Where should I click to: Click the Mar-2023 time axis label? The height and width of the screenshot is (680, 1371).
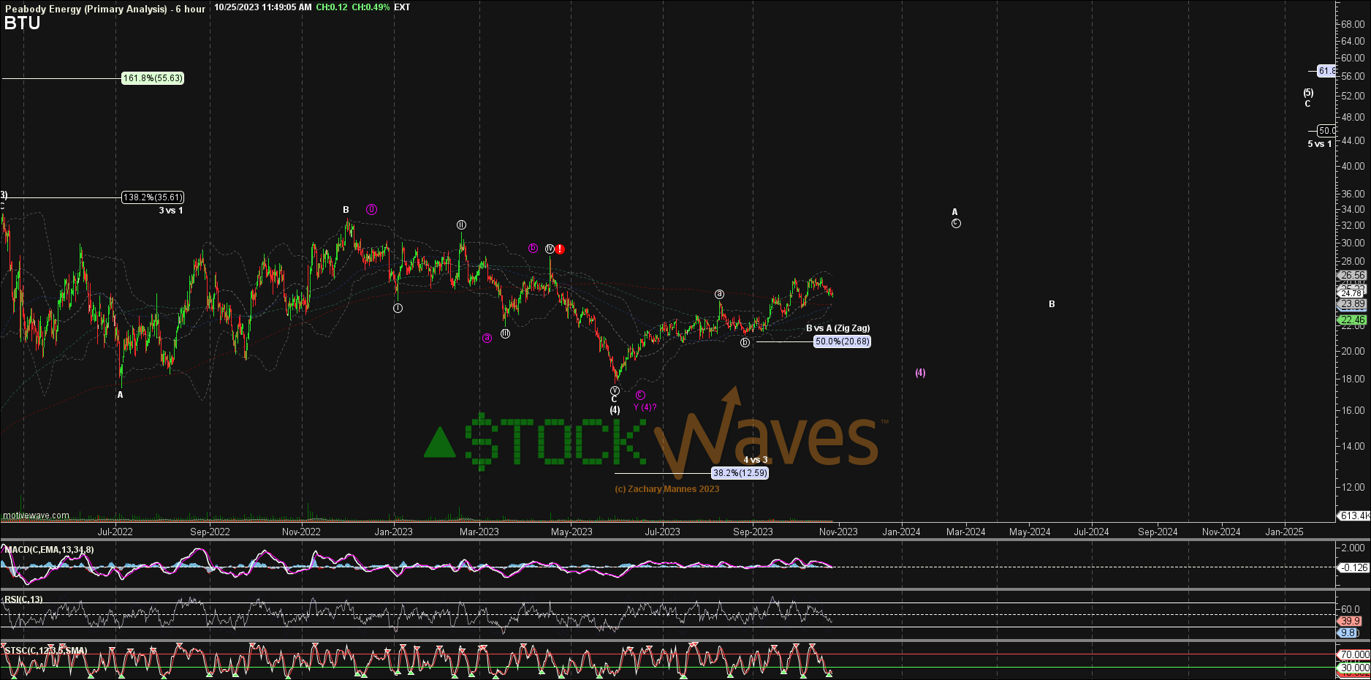(479, 532)
